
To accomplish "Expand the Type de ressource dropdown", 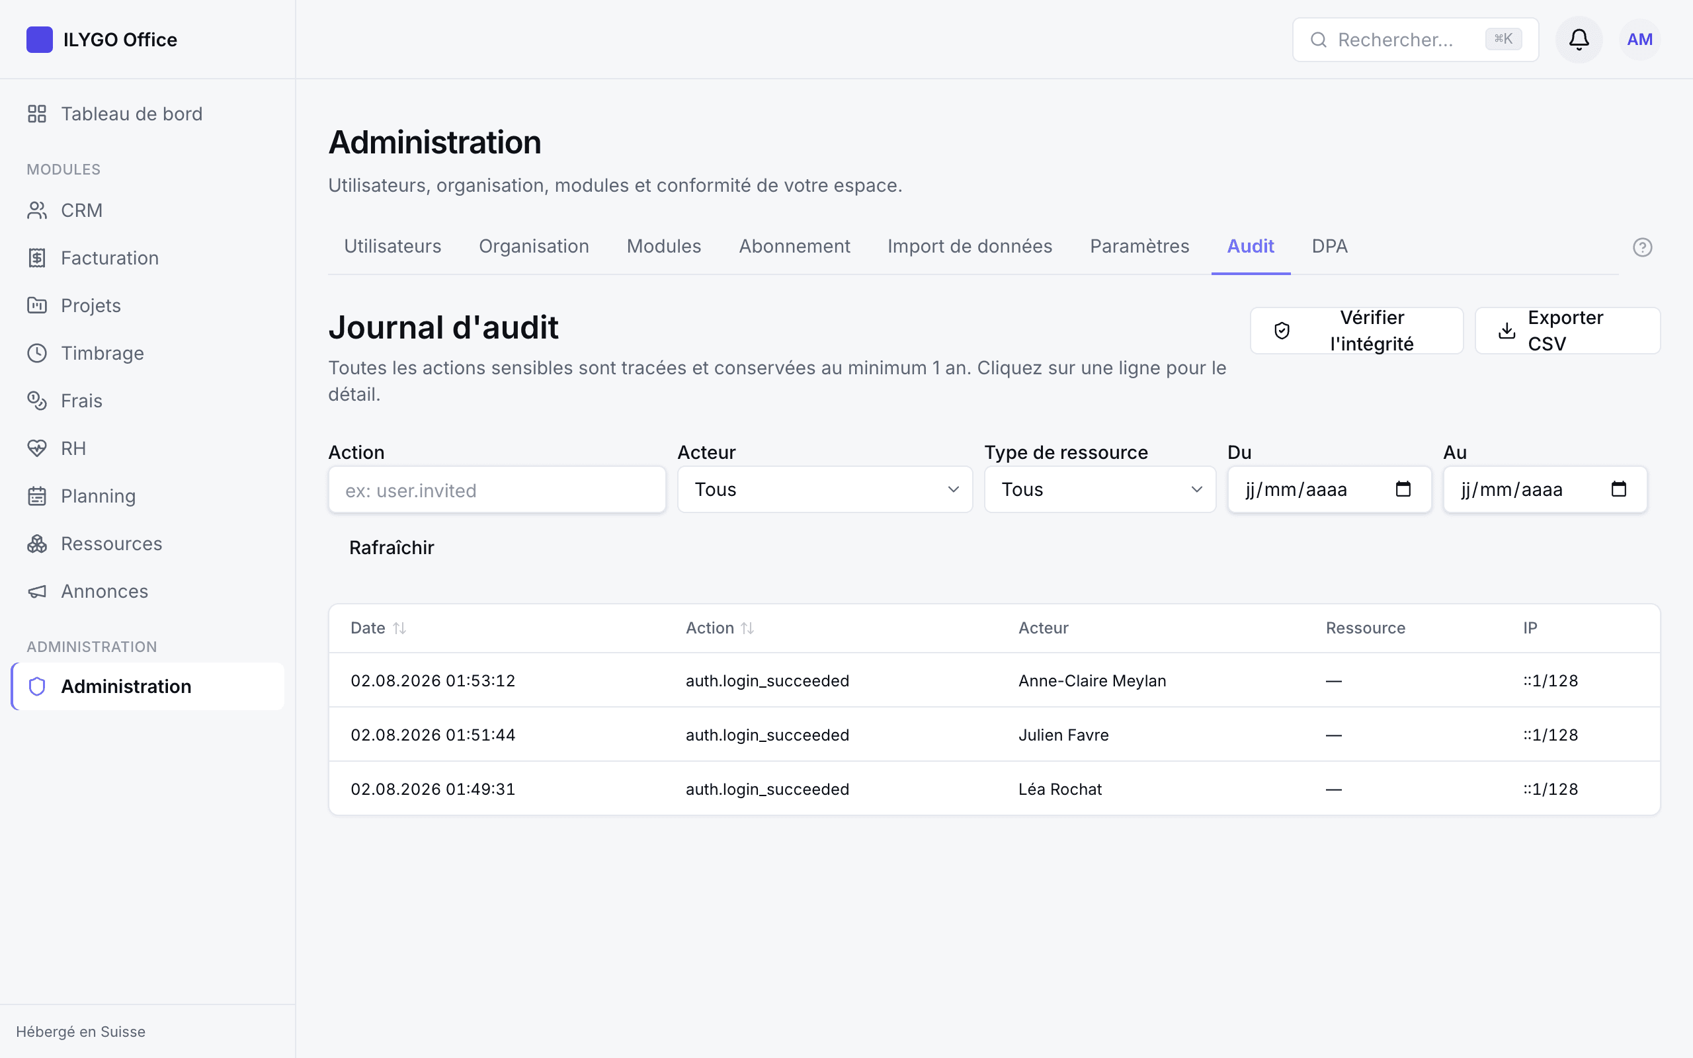I will tap(1100, 489).
